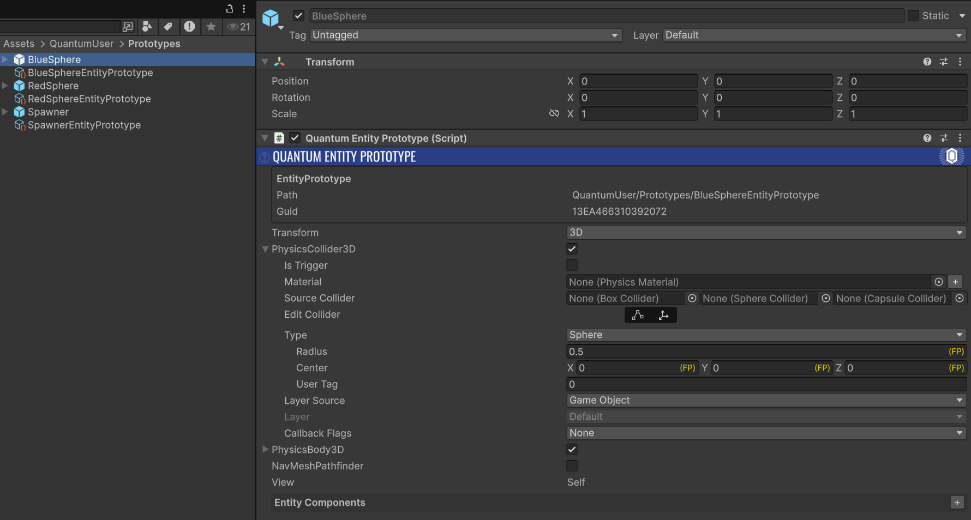Click the GameObject cube icon in Inspector header
Viewport: 971px width, 520px height.
[271, 18]
